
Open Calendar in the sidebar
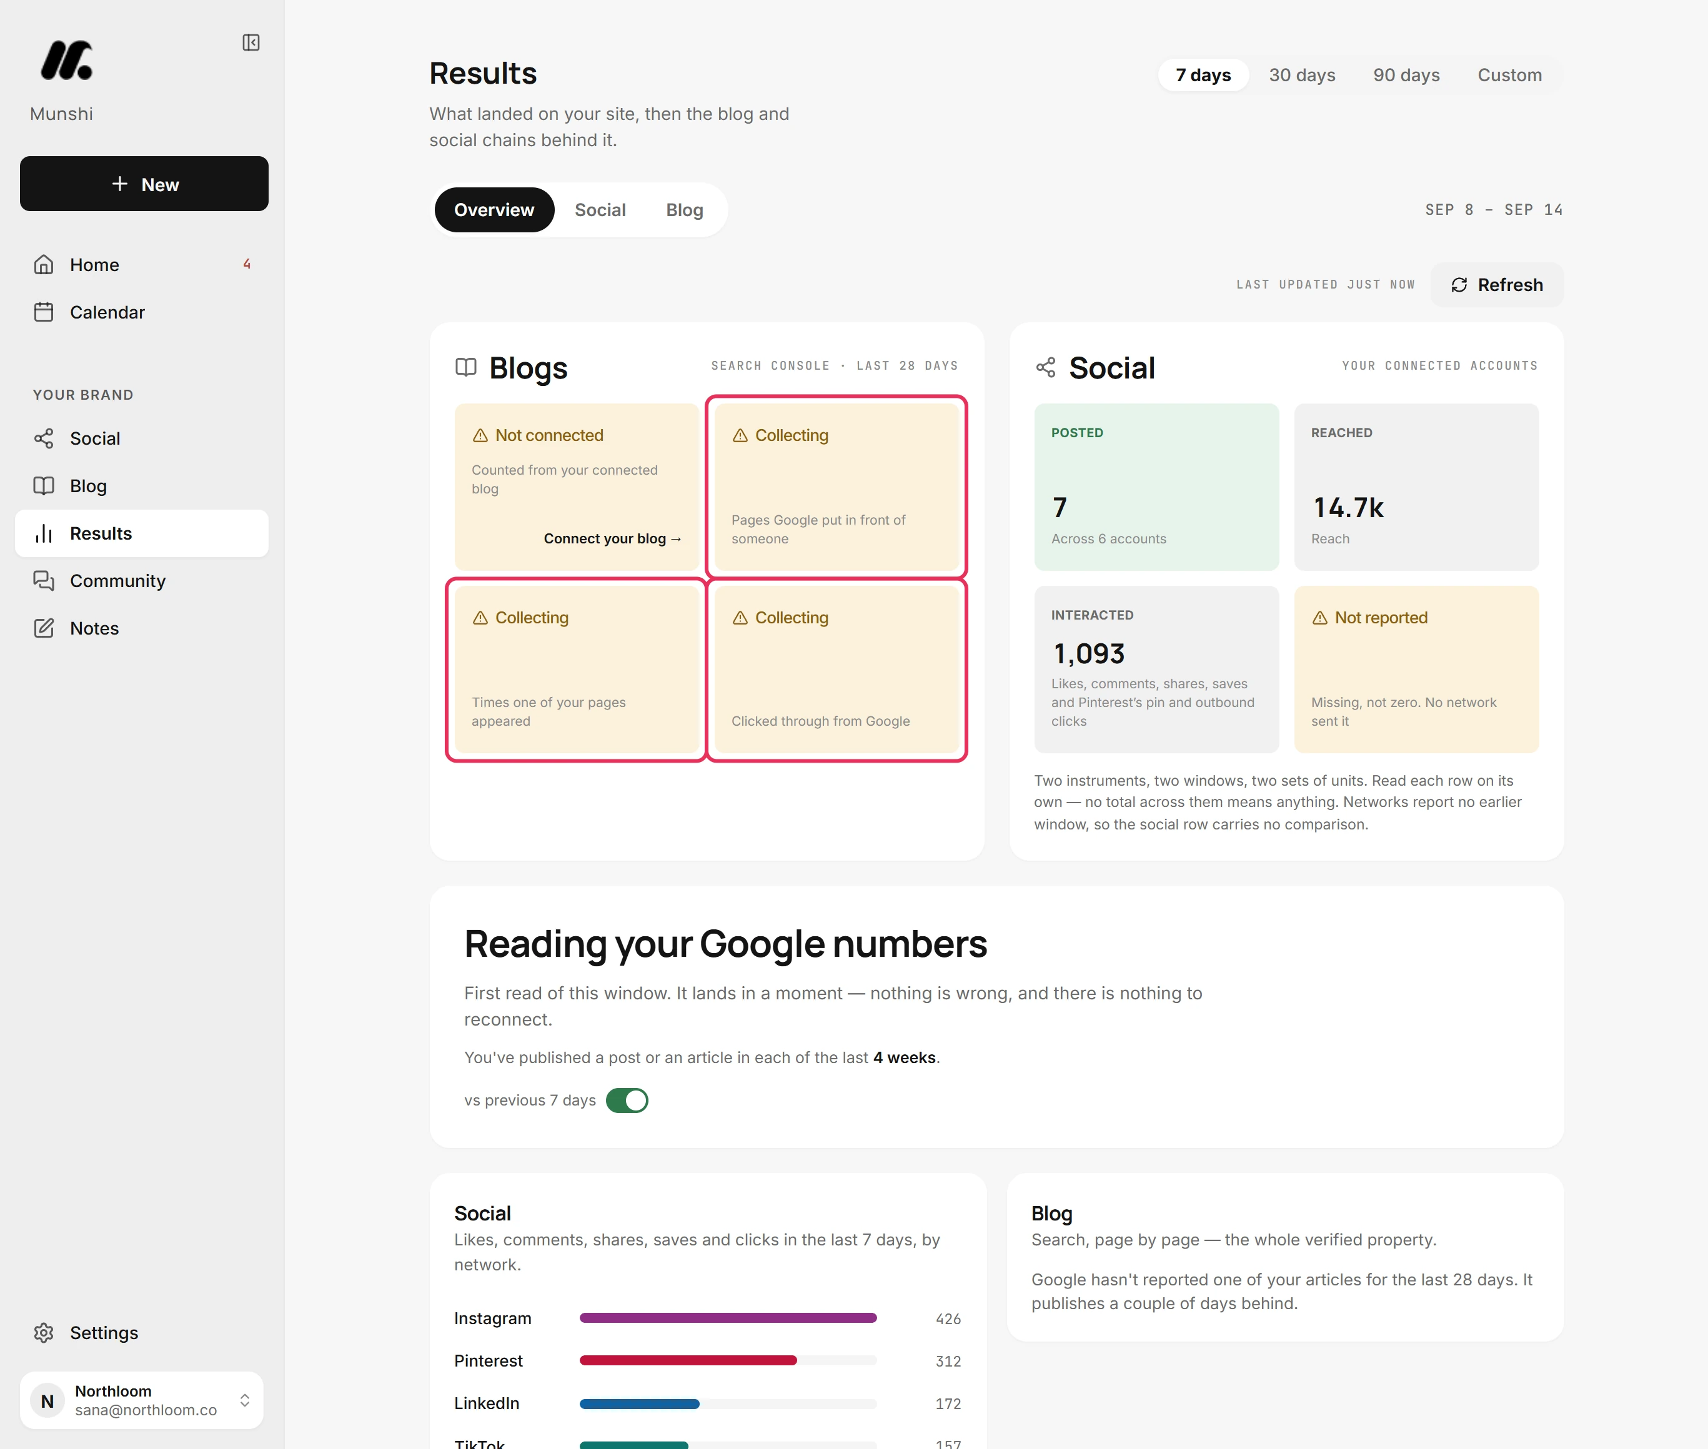click(x=141, y=312)
